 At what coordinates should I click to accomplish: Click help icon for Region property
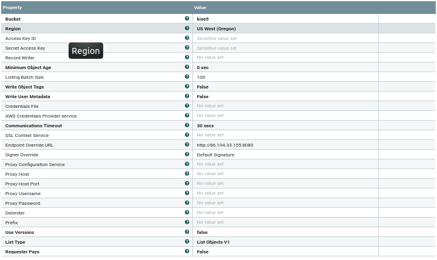click(187, 28)
